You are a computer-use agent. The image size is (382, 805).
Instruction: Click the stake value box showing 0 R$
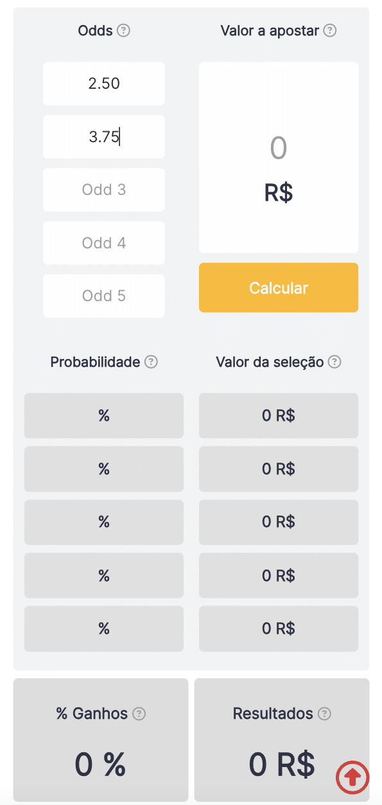[x=278, y=157]
